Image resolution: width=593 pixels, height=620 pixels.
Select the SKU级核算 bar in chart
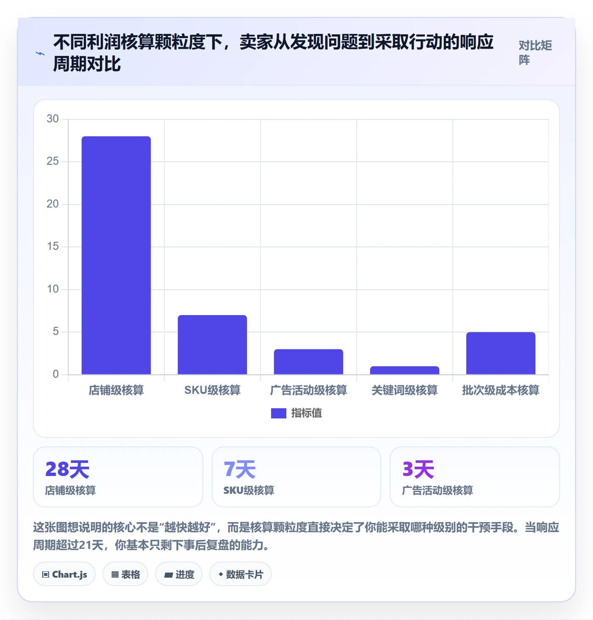click(x=212, y=345)
